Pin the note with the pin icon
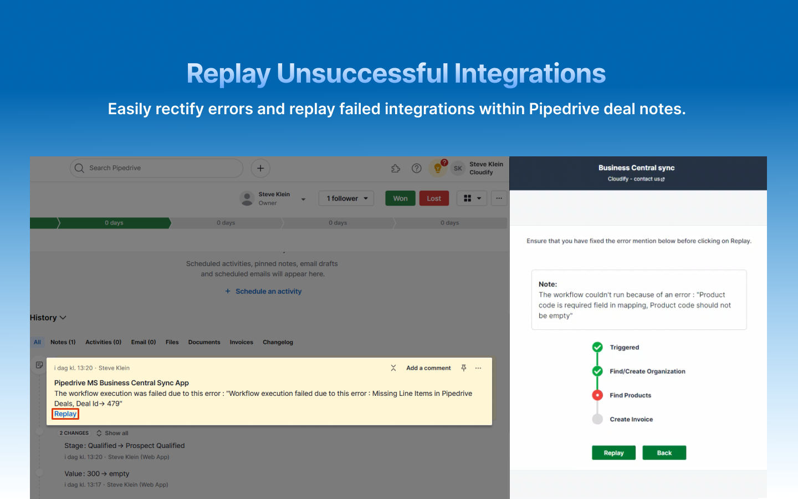Screen dimensions: 798x499 coord(464,368)
